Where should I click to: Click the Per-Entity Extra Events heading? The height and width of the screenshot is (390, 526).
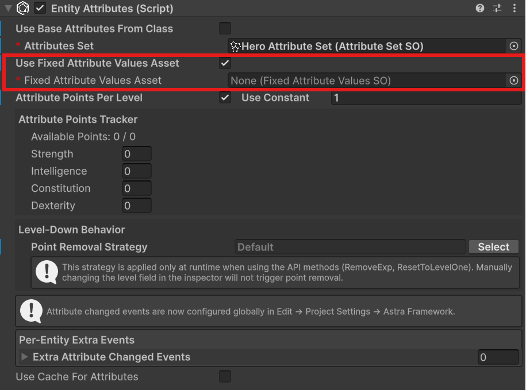pos(77,340)
